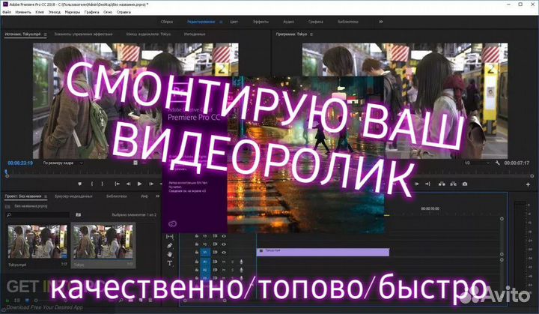
Task: Click the Mark In bracket button
Action: 92,184
